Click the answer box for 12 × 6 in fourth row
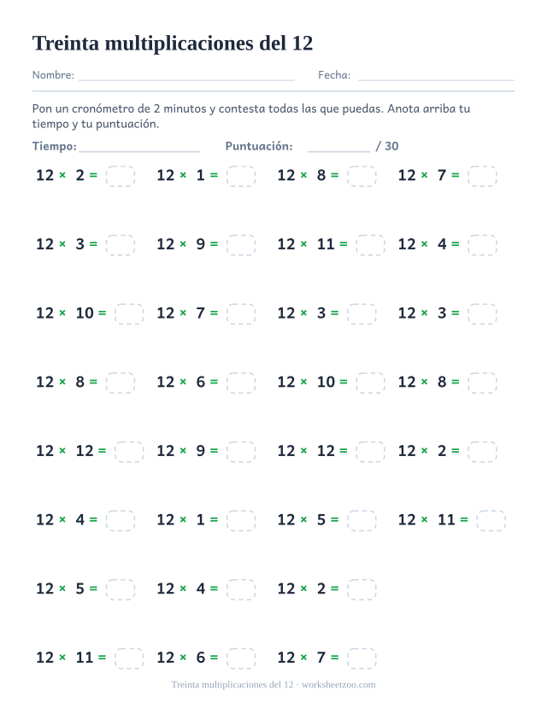The height and width of the screenshot is (708, 547). pos(241,383)
